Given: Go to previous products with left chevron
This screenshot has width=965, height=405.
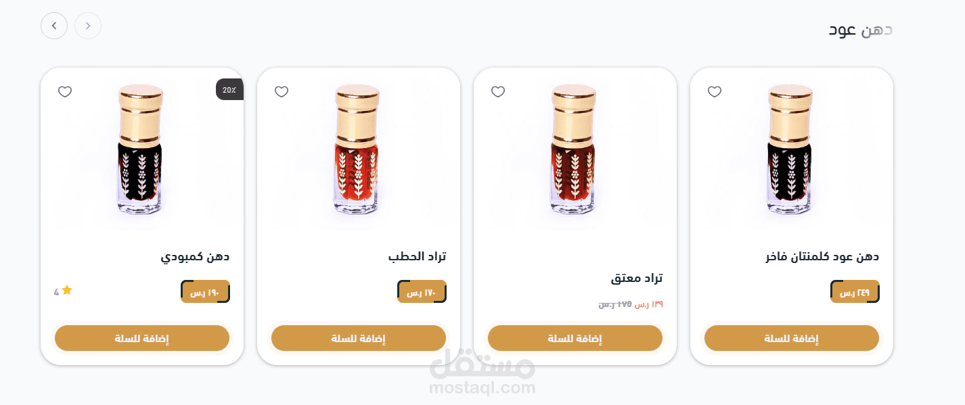Looking at the screenshot, I should 54,26.
